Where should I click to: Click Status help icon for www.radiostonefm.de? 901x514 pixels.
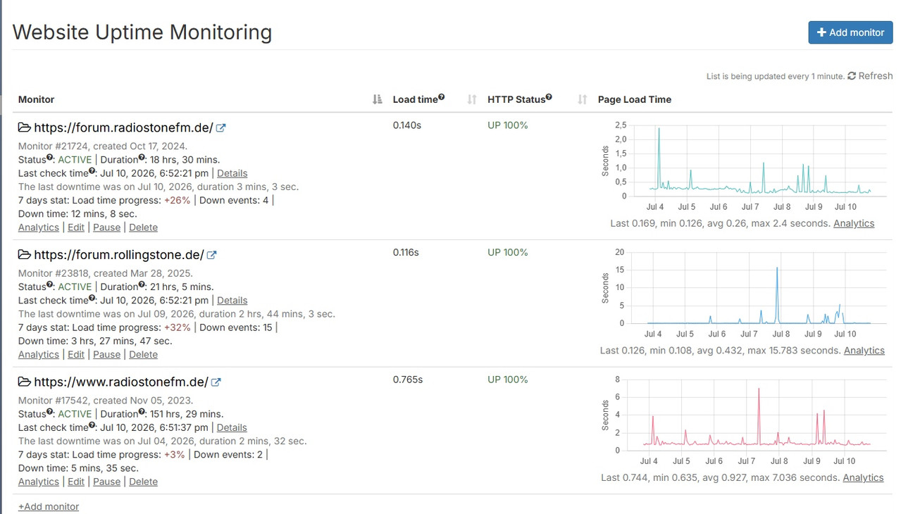tap(49, 412)
